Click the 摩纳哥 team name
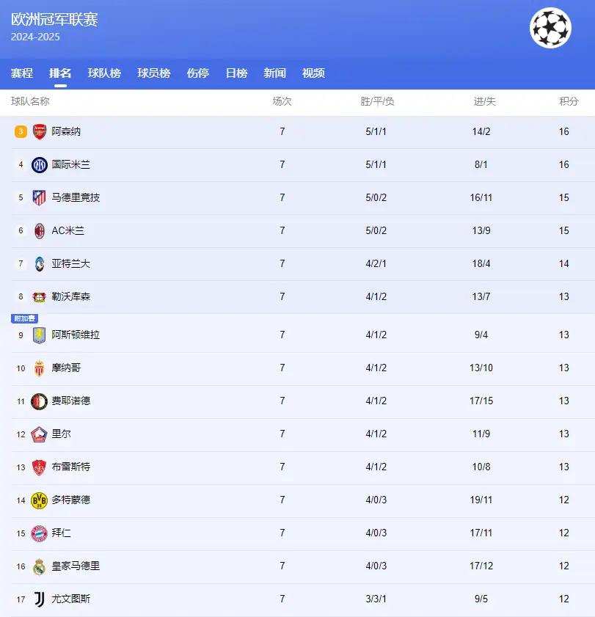595x617 pixels. (x=66, y=368)
